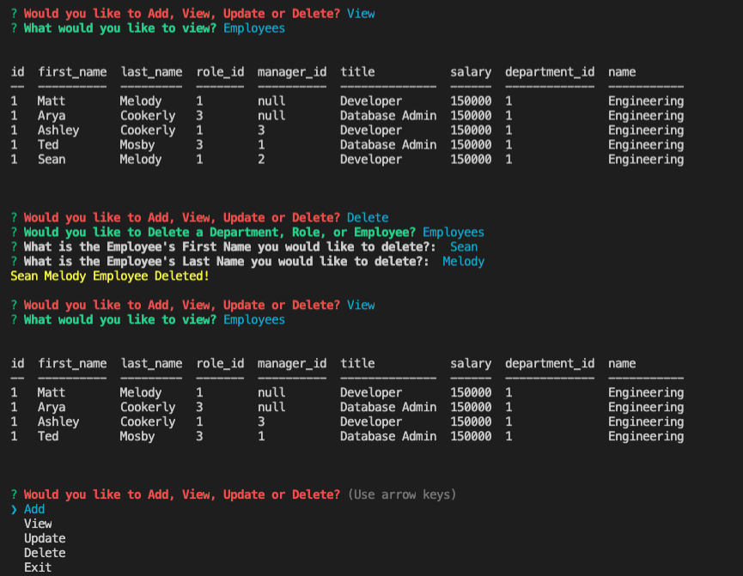
Task: Click 'Mosby' in the first table
Action: click(x=137, y=145)
